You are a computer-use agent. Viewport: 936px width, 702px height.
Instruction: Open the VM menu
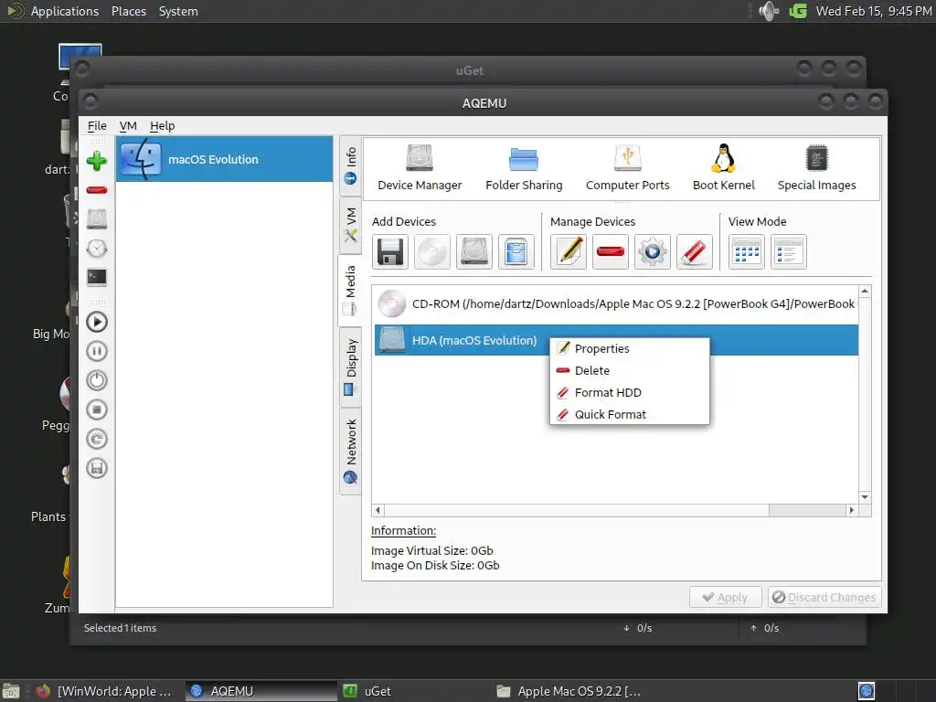[128, 126]
